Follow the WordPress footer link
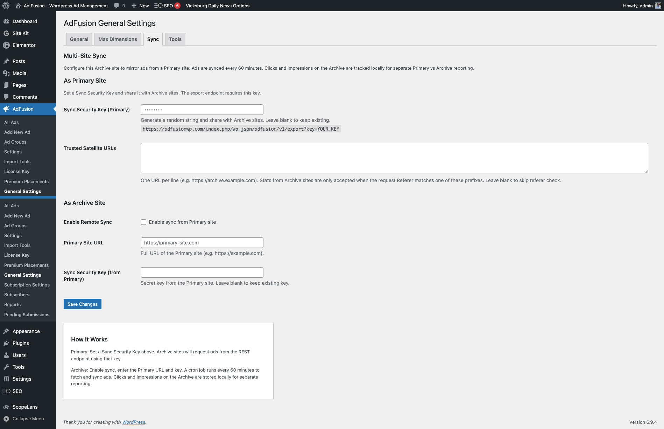This screenshot has height=429, width=664. (x=134, y=422)
